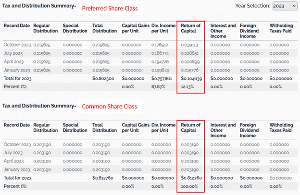
Task: Click the $0.862500 total distribution value
Action: (x=104, y=78)
